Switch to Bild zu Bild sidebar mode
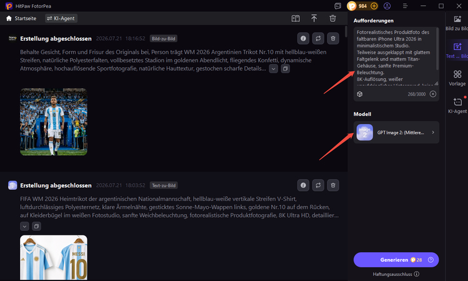This screenshot has height=281, width=468. point(457,23)
